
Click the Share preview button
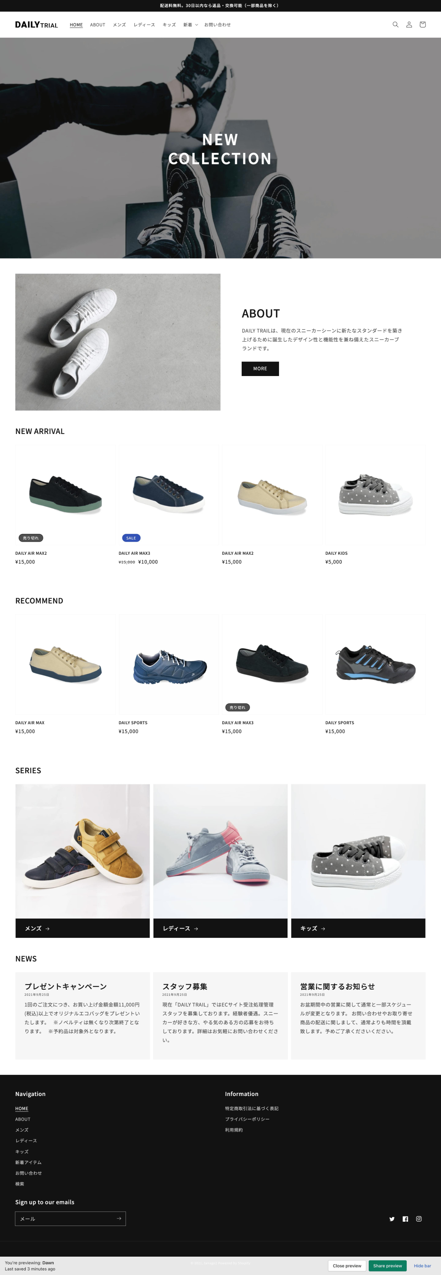(x=387, y=1265)
